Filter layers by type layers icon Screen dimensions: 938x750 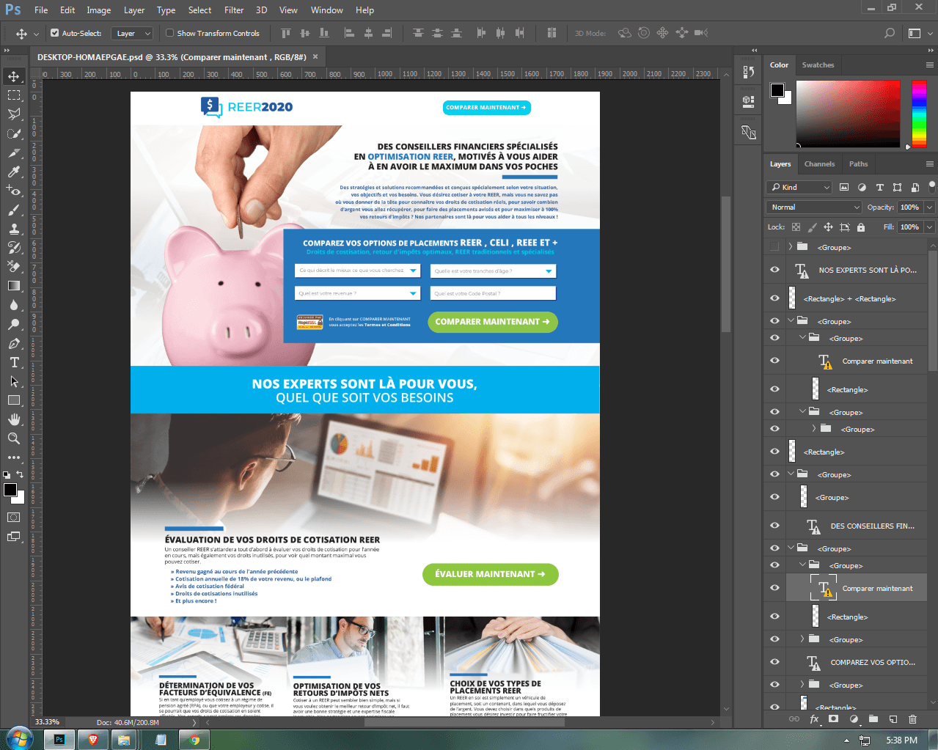coord(879,187)
